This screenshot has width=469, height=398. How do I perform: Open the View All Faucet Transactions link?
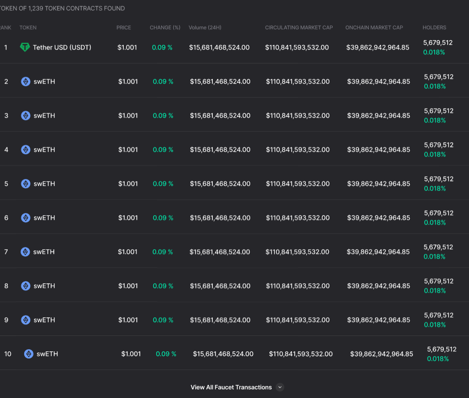click(231, 387)
